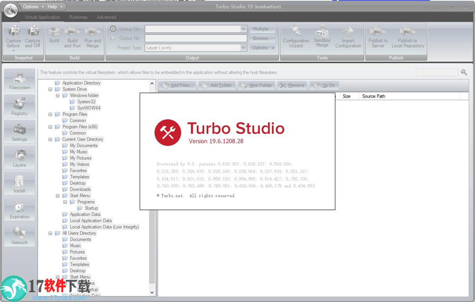
Task: Select the My Documents folder
Action: (x=84, y=145)
